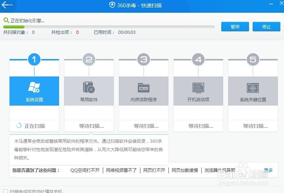Click the 常用软件 card label
284x193 pixels.
89,99
